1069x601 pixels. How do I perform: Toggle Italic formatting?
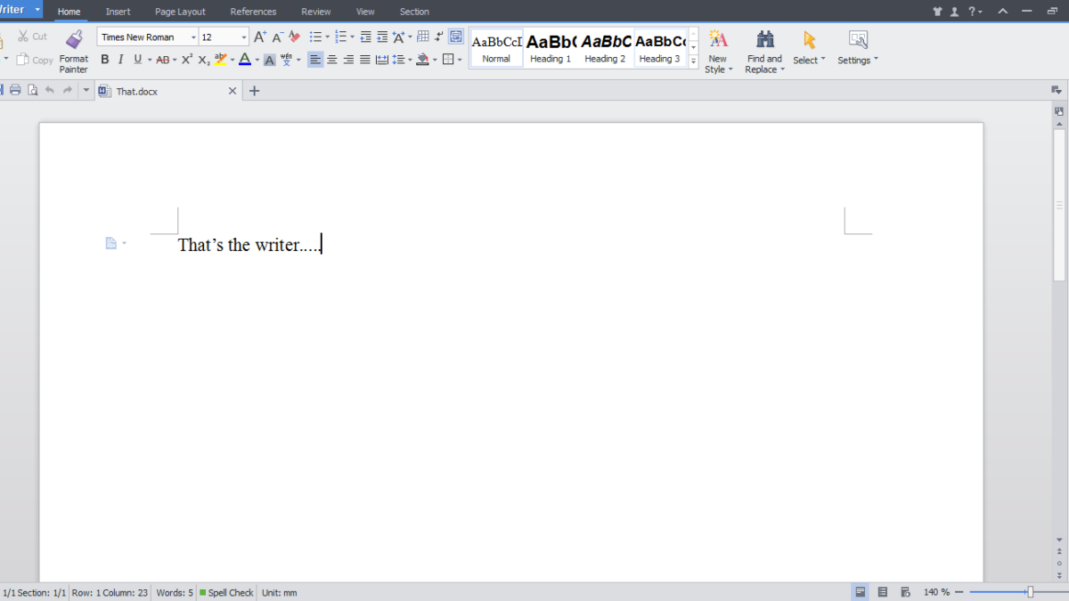[x=120, y=60]
